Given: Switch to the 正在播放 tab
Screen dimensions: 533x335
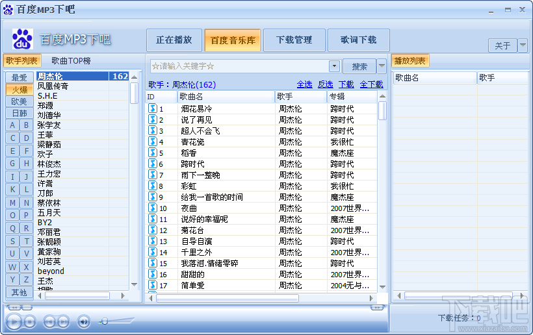Looking at the screenshot, I should [174, 40].
